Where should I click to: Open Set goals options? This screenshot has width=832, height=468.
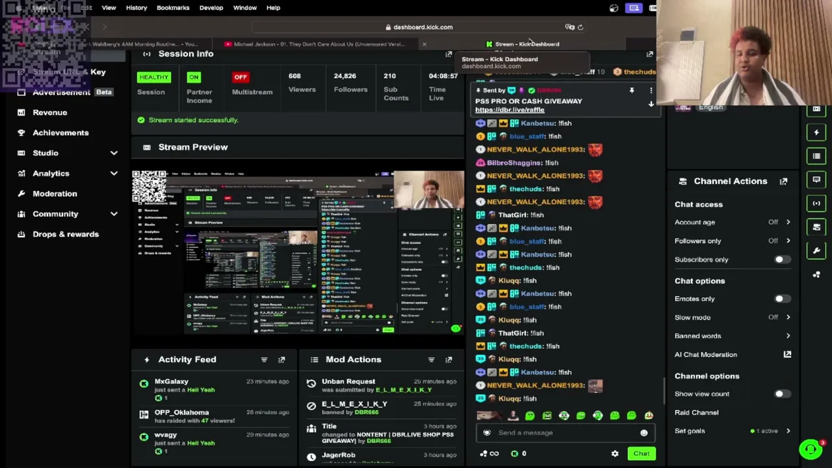733,431
